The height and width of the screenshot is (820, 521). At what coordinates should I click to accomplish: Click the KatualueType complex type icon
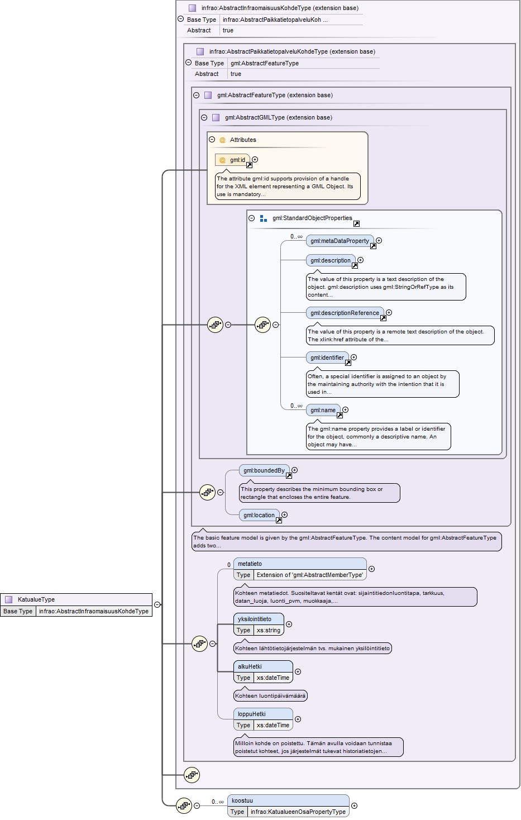[x=8, y=599]
